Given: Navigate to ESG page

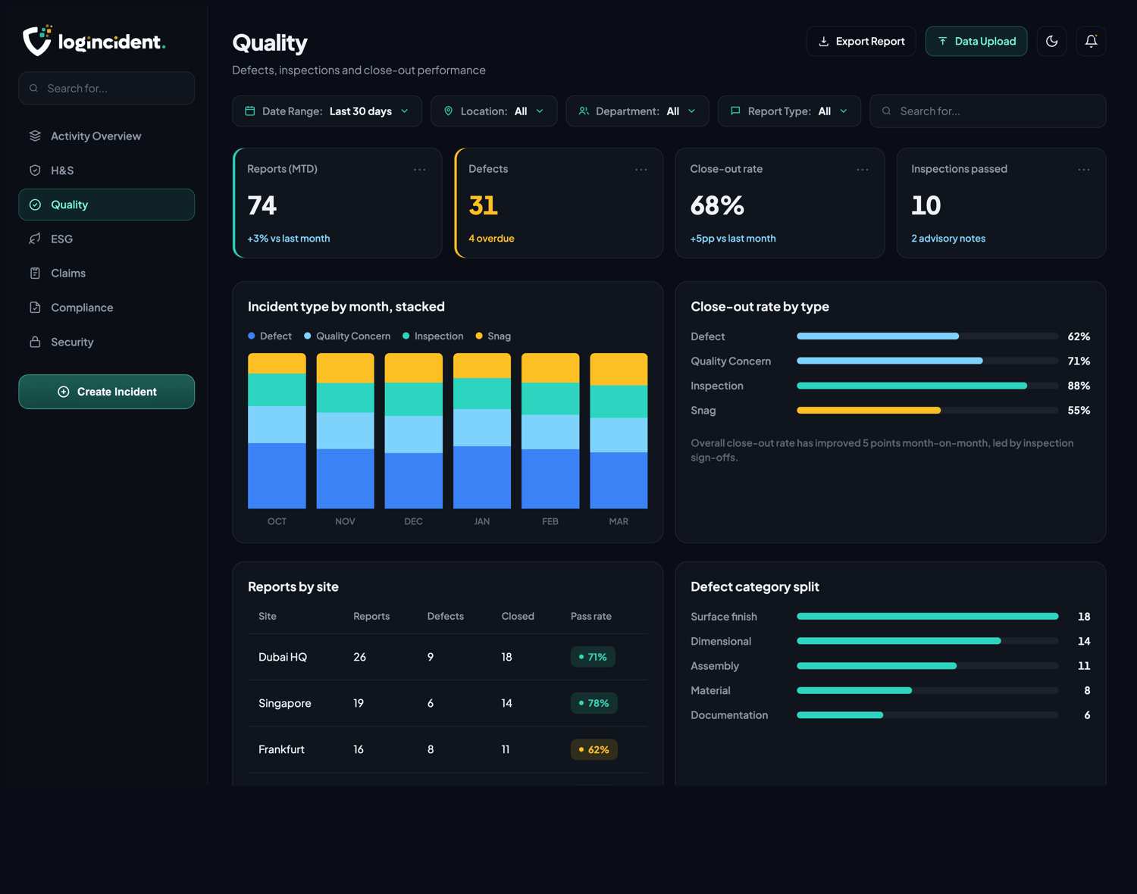Looking at the screenshot, I should point(107,239).
